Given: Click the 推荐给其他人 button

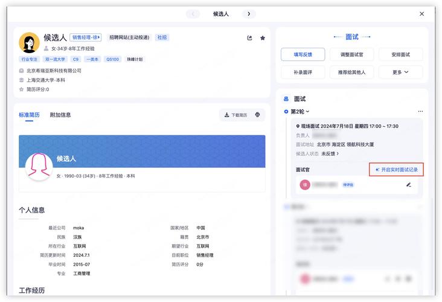Looking at the screenshot, I should click(351, 72).
